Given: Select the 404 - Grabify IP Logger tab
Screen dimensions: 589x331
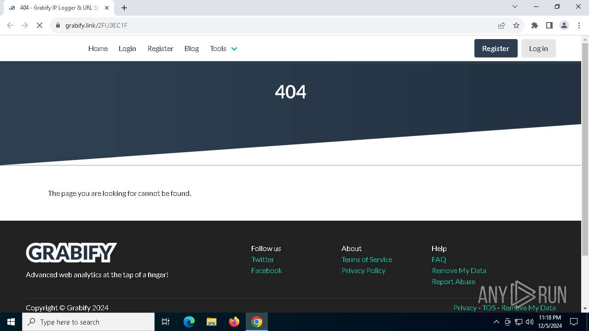Looking at the screenshot, I should click(58, 8).
